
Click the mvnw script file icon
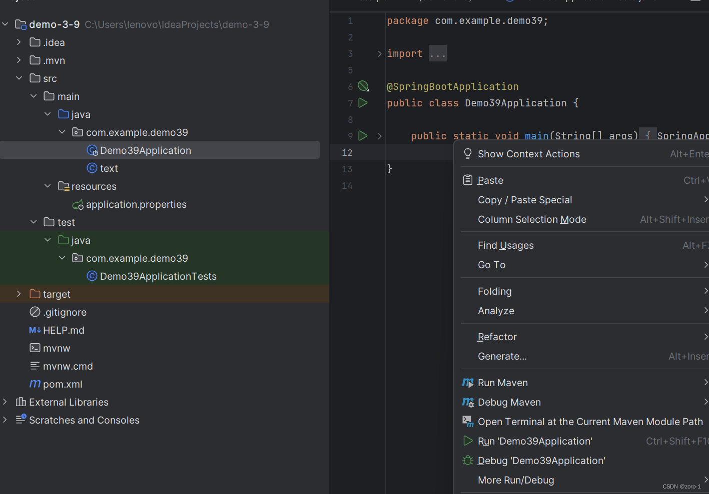[x=35, y=348]
